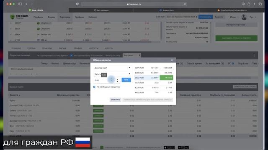Click Safari's forward arrow

click(x=32, y=4)
